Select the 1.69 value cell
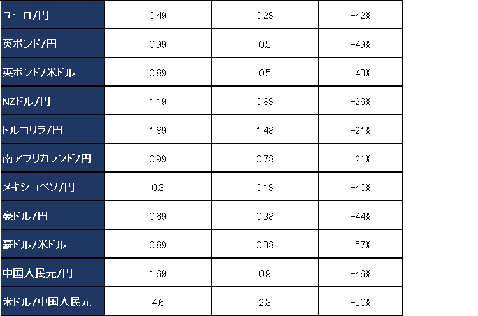Screen dimensions: 478x316 point(157,273)
